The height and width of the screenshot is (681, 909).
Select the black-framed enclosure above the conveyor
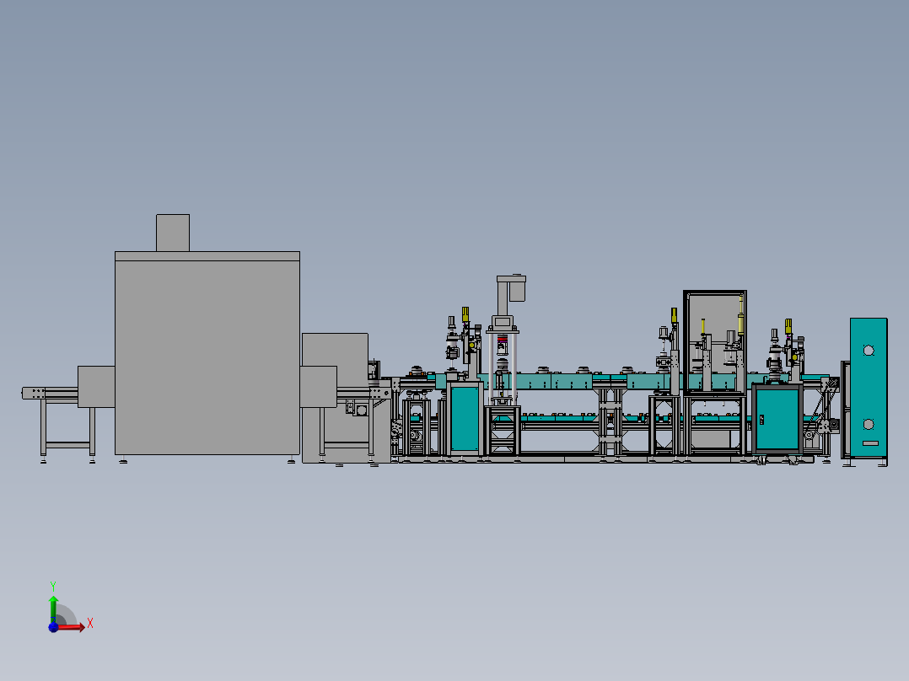point(715,341)
